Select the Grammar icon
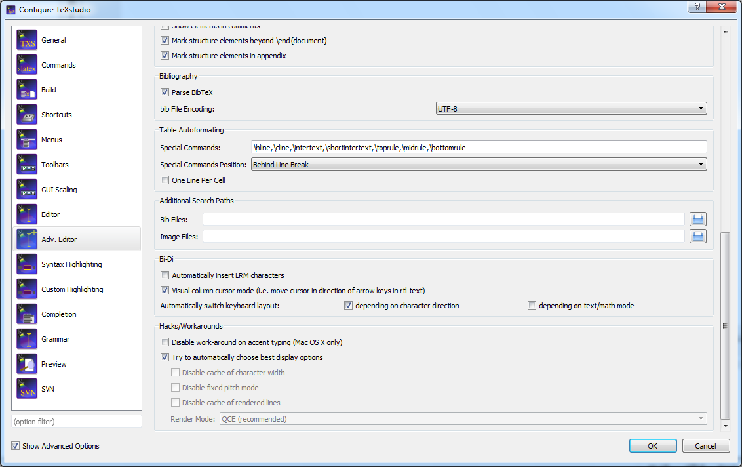The image size is (742, 467). click(x=27, y=339)
